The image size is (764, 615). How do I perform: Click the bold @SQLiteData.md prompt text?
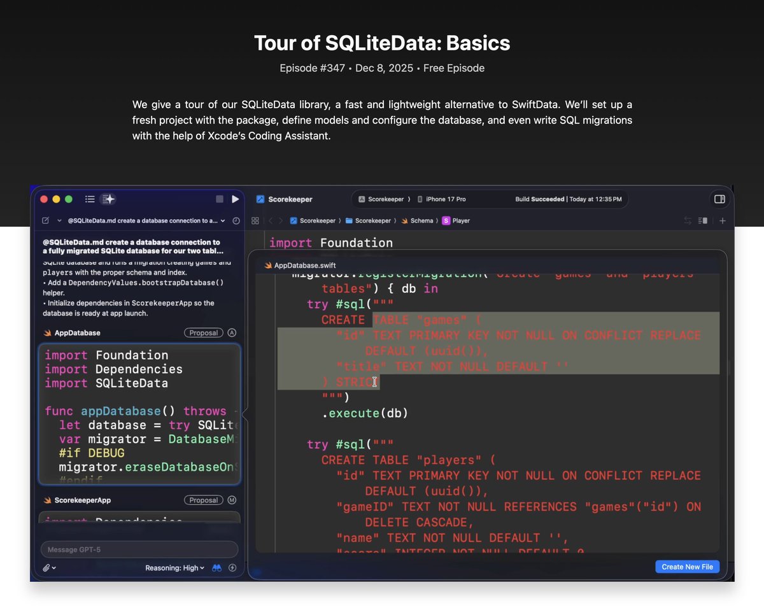click(134, 247)
